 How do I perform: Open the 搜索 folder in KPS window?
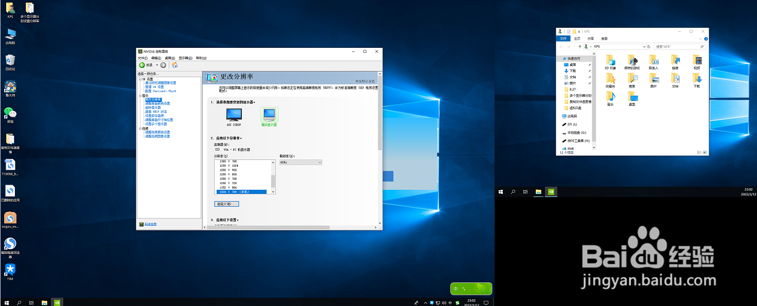coord(632,80)
